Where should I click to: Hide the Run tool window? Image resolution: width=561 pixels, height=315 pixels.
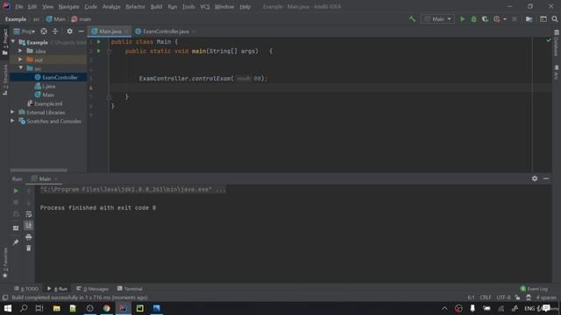click(546, 178)
